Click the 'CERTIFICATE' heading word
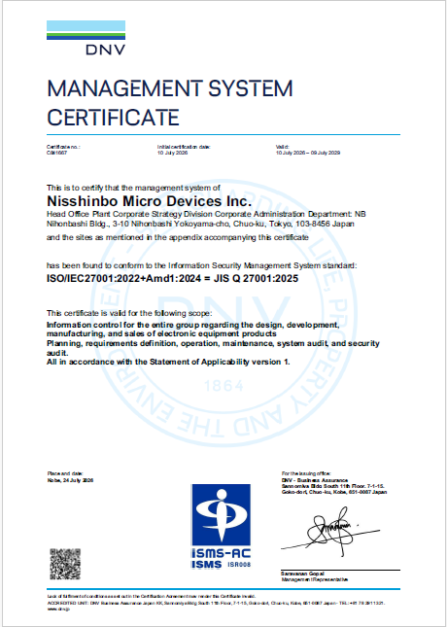Viewport: 447px width, 627px height. point(113,118)
